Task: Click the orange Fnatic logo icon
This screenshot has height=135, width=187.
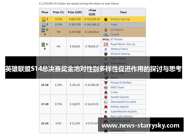Action: point(106,25)
